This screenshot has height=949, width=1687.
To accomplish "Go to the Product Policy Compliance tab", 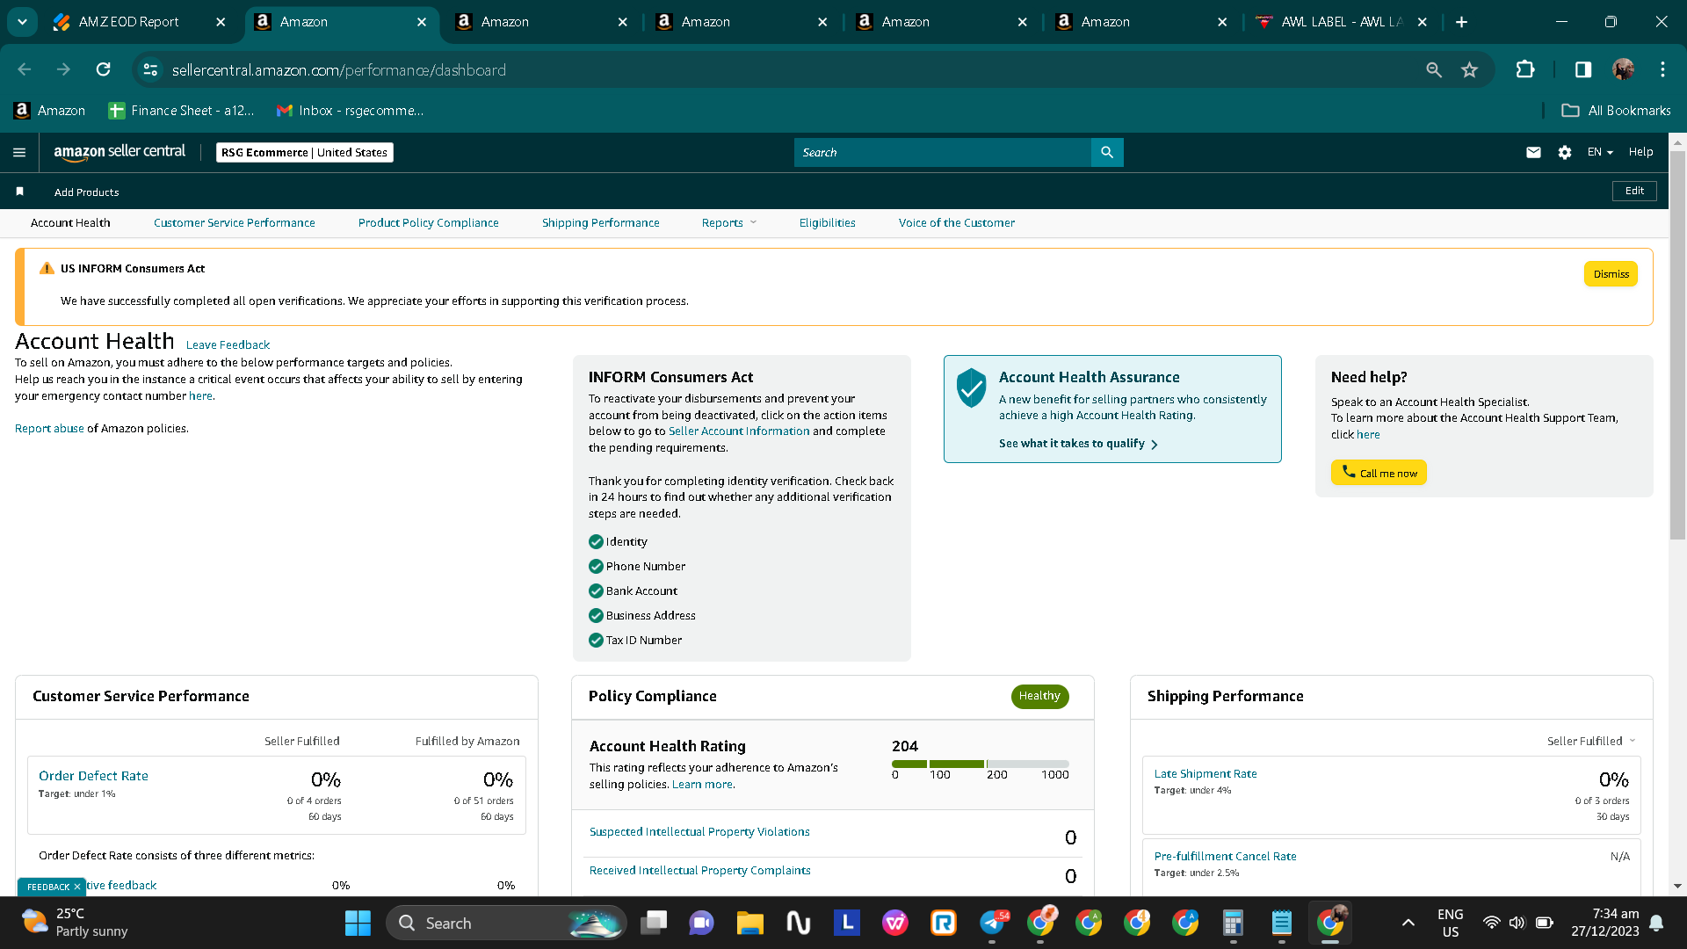I will pyautogui.click(x=428, y=223).
